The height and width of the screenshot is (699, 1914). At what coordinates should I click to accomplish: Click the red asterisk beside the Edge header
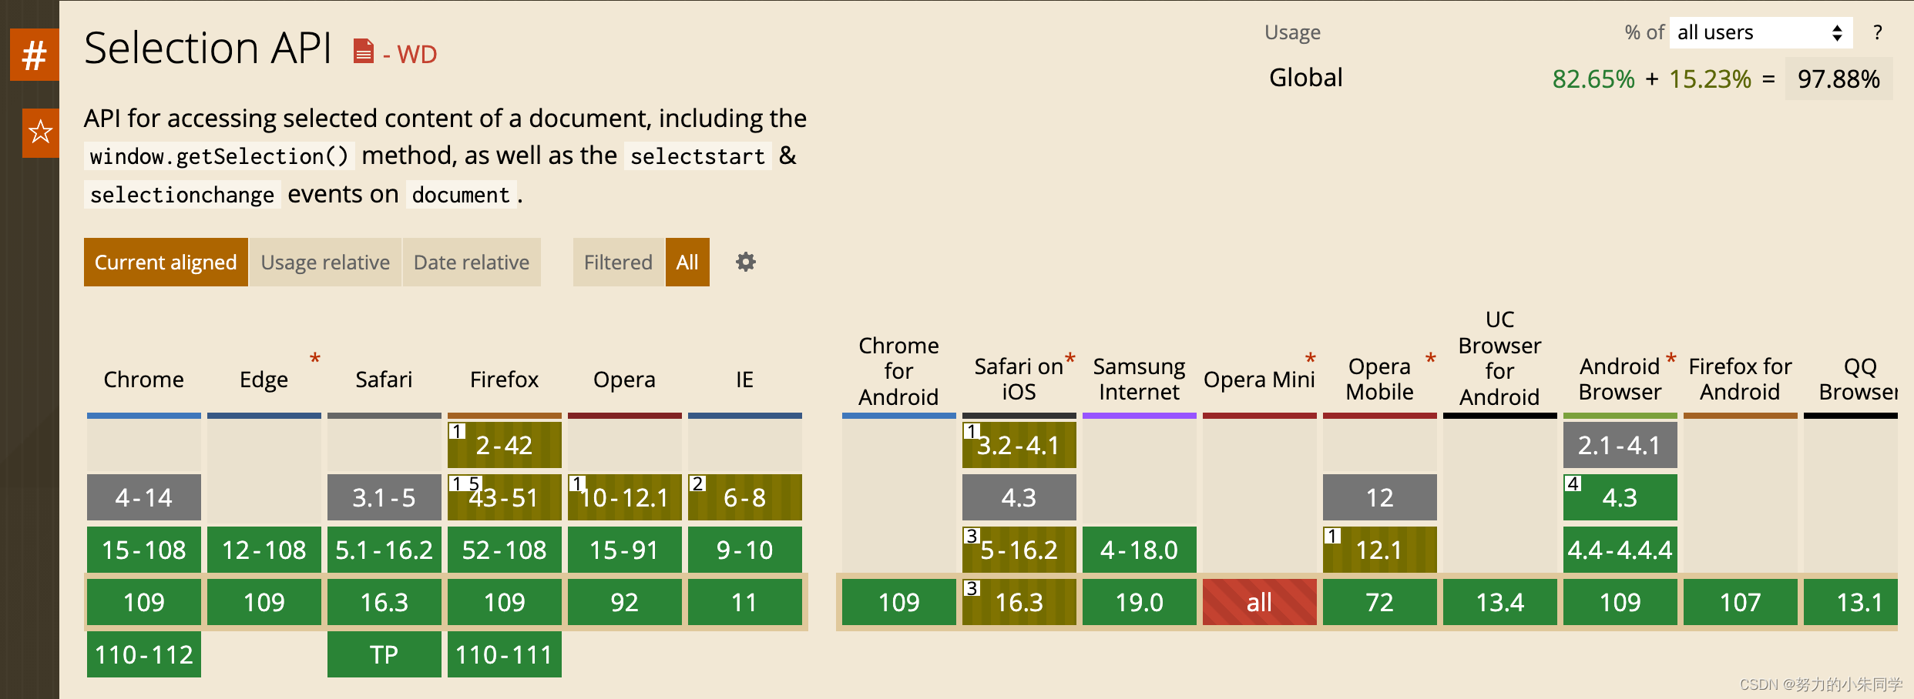(x=314, y=358)
